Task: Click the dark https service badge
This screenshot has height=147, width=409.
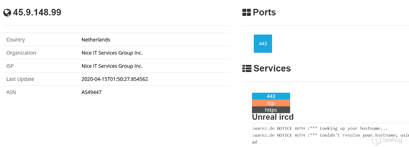Action: [271, 110]
